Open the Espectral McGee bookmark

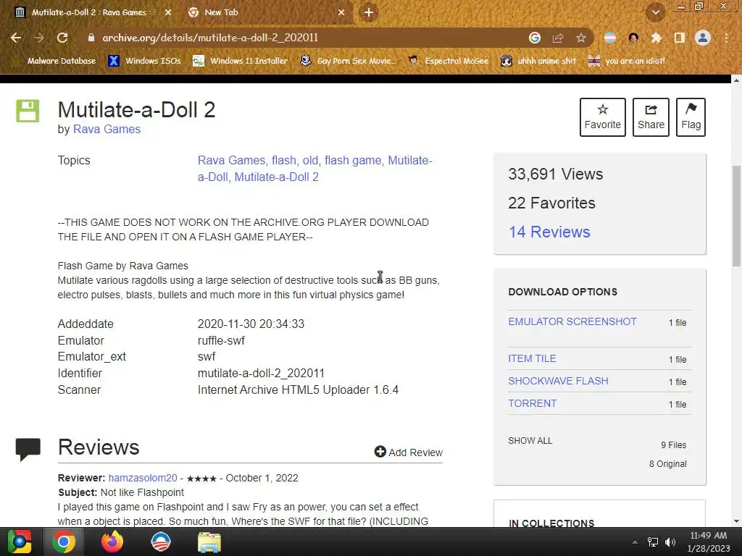coord(448,61)
